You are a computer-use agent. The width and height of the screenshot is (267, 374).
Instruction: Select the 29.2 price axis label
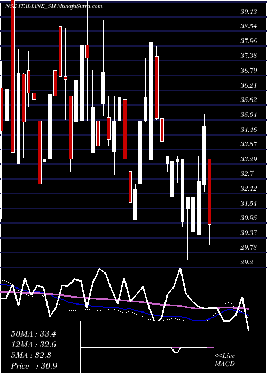[247, 262]
